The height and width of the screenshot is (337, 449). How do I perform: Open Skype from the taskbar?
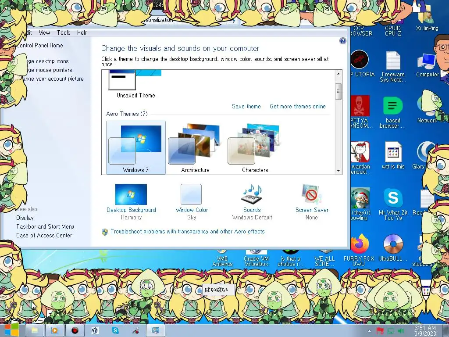115,330
